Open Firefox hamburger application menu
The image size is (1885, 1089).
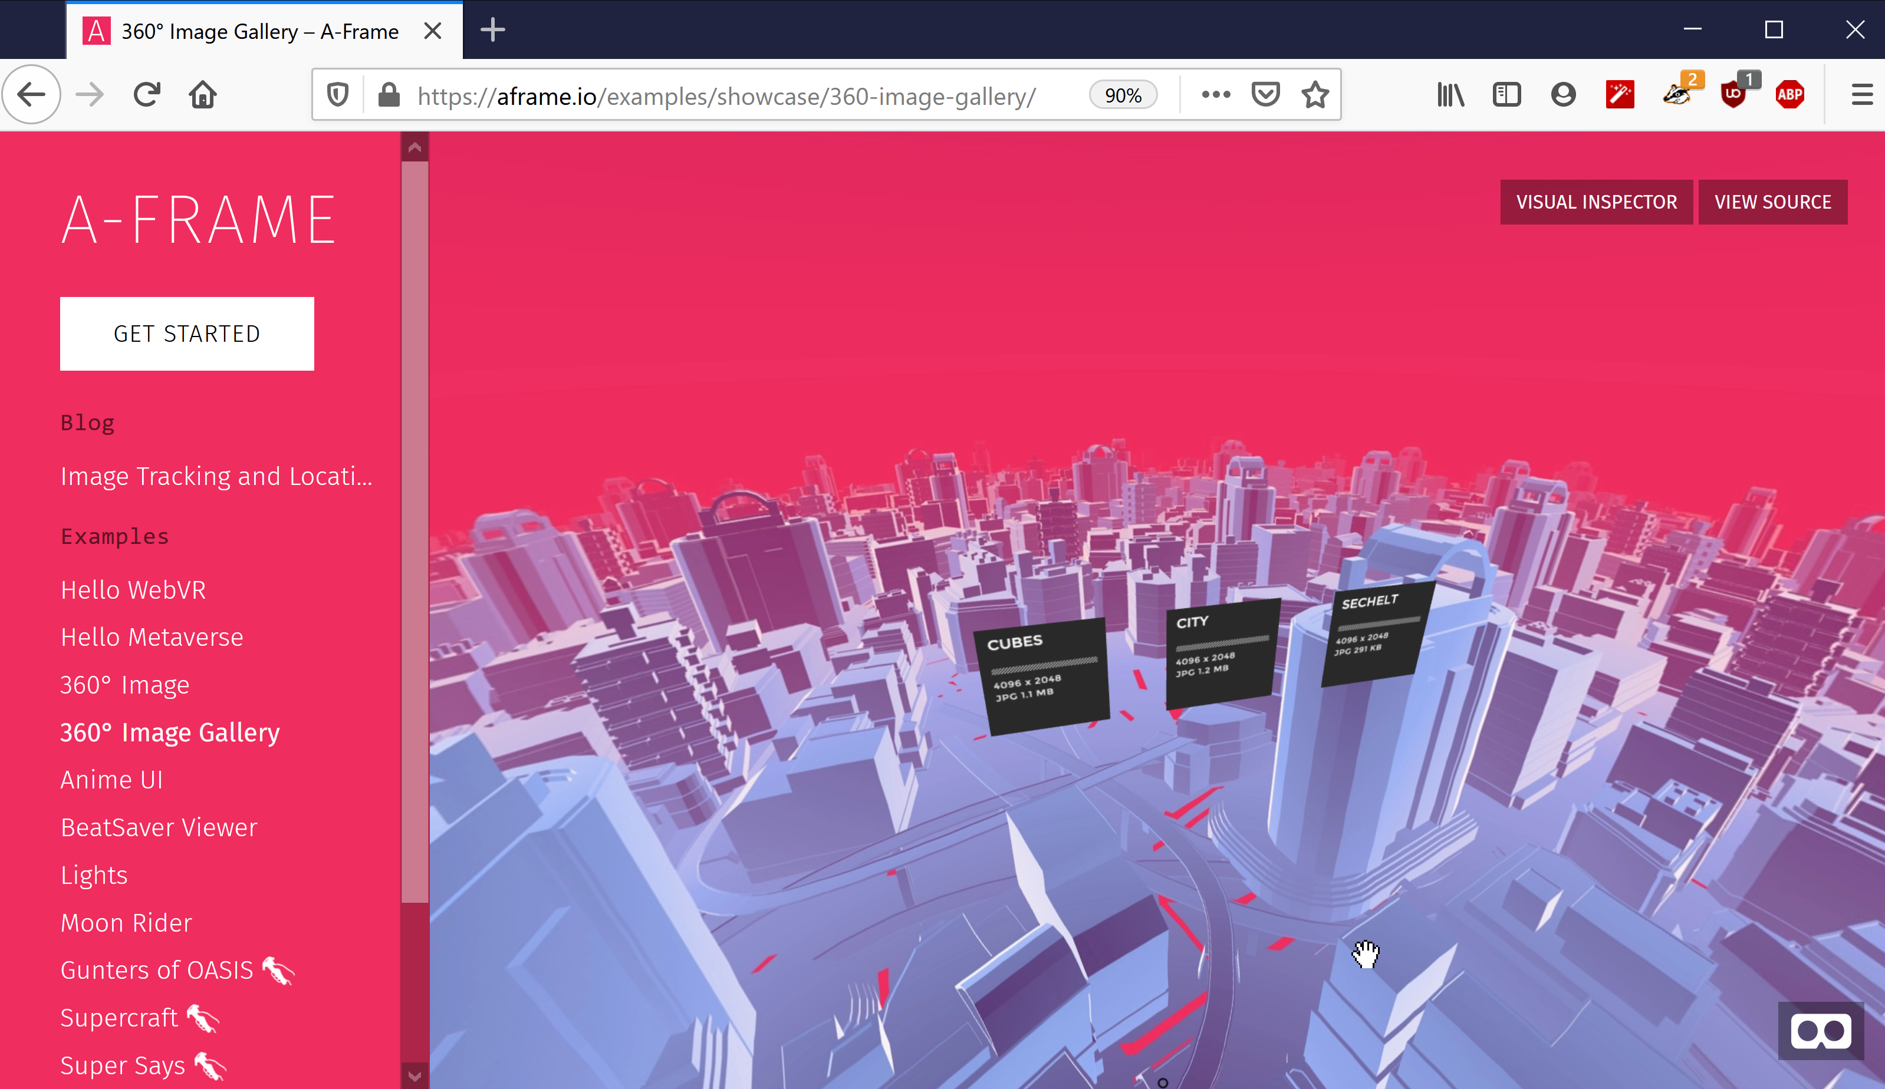1862,95
